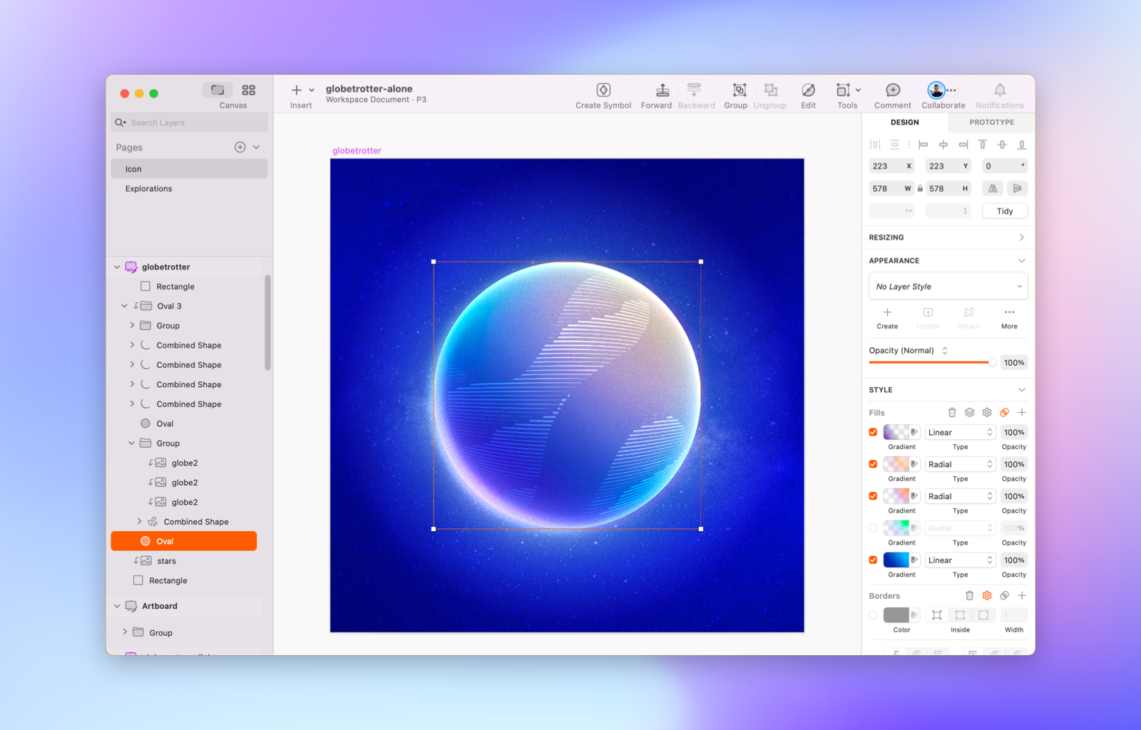Select the Explorations page
This screenshot has height=730, width=1141.
[x=148, y=188]
